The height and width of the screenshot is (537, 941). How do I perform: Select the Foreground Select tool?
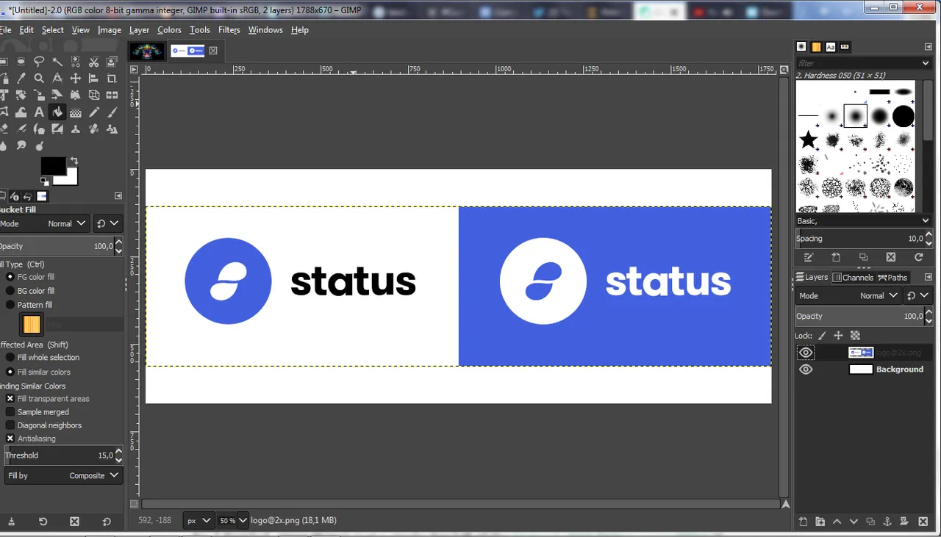tap(112, 62)
